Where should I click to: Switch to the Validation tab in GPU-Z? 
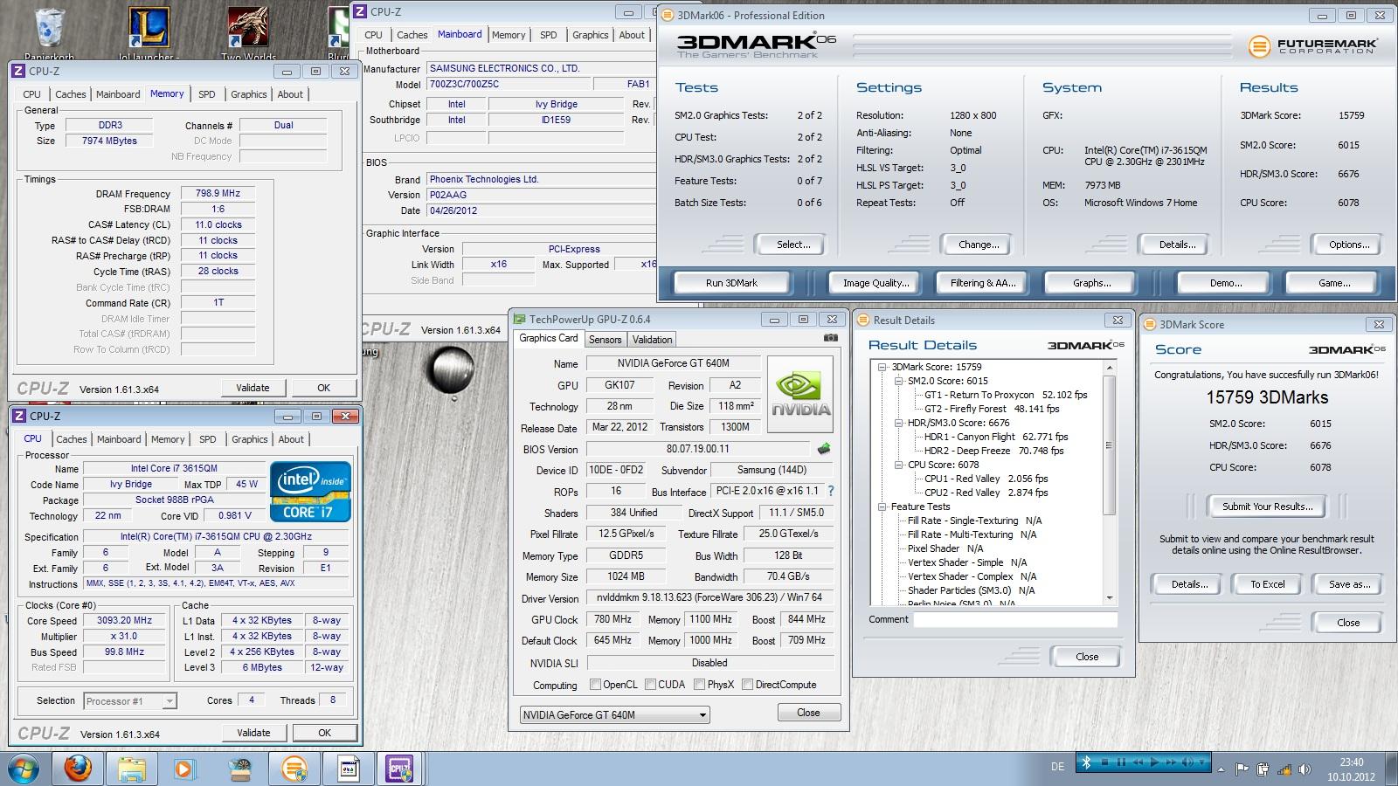[x=653, y=340]
